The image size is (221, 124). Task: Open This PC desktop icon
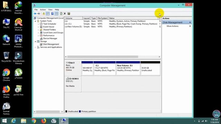6,23
